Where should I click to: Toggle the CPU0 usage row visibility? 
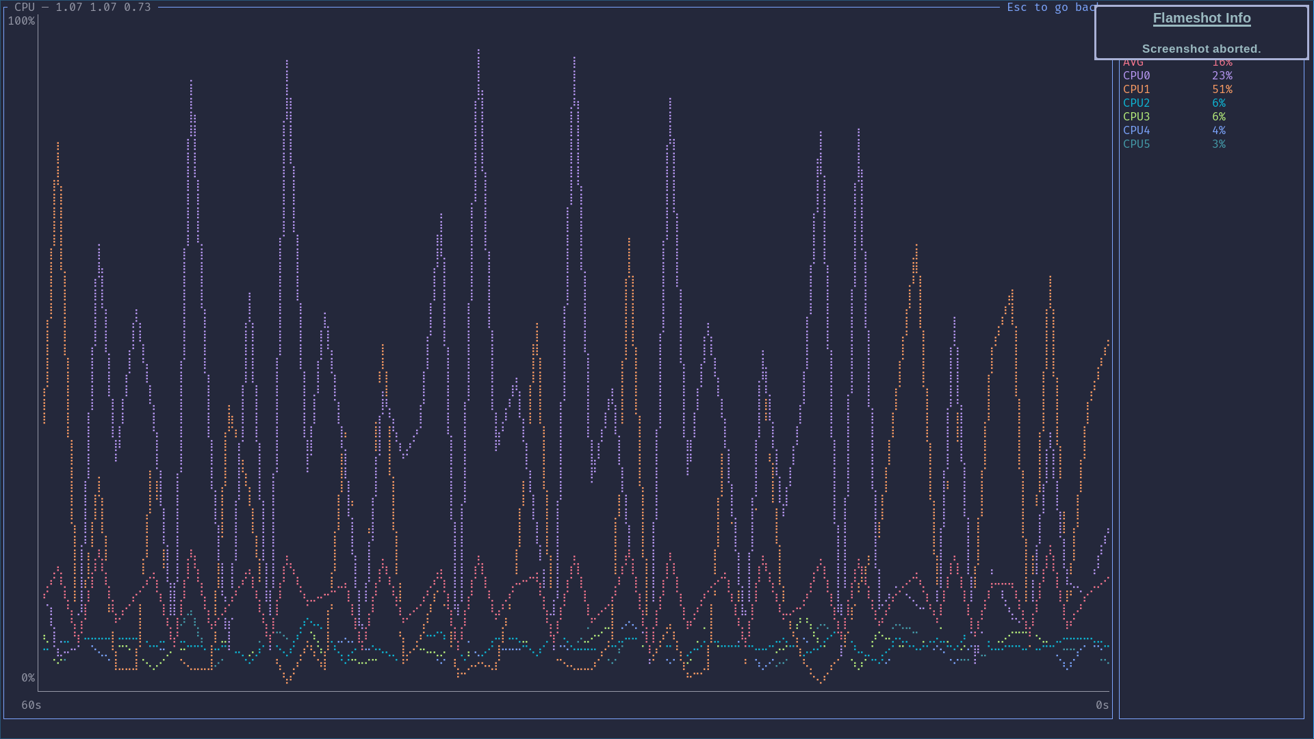1136,75
